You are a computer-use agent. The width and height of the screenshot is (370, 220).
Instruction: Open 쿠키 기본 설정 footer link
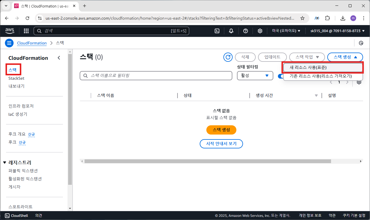tap(354, 216)
